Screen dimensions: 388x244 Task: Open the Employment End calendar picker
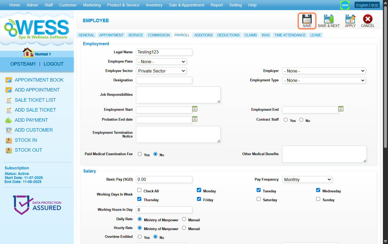[x=341, y=109]
